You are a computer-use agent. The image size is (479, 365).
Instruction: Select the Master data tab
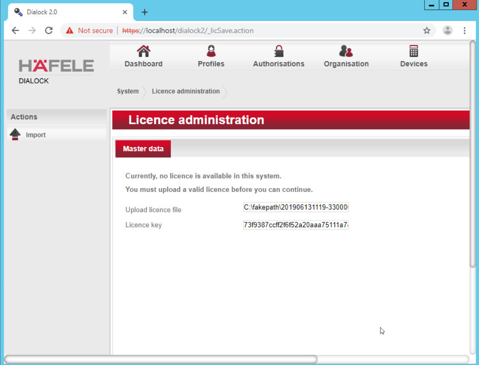coord(143,149)
